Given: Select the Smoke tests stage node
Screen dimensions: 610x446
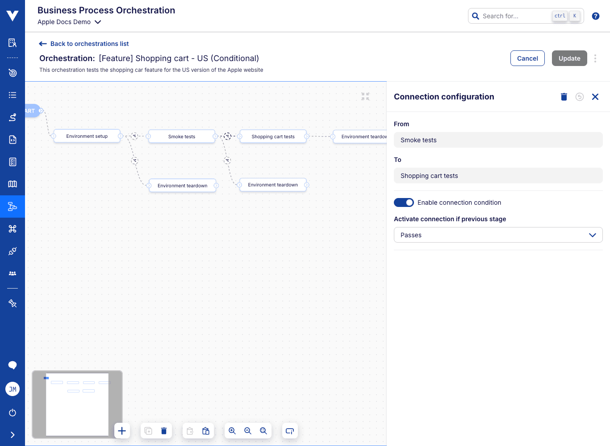Looking at the screenshot, I should (x=182, y=136).
